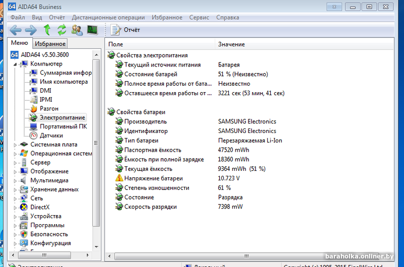
Task: Select Суммарная информация tree item
Action: pyautogui.click(x=66, y=73)
